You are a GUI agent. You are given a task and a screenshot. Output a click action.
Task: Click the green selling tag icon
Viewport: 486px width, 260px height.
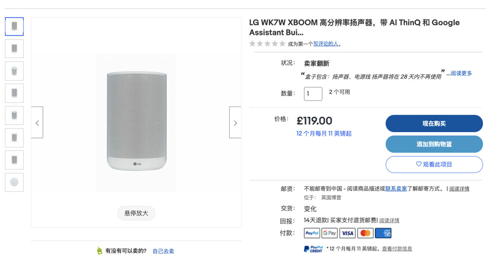(x=99, y=250)
